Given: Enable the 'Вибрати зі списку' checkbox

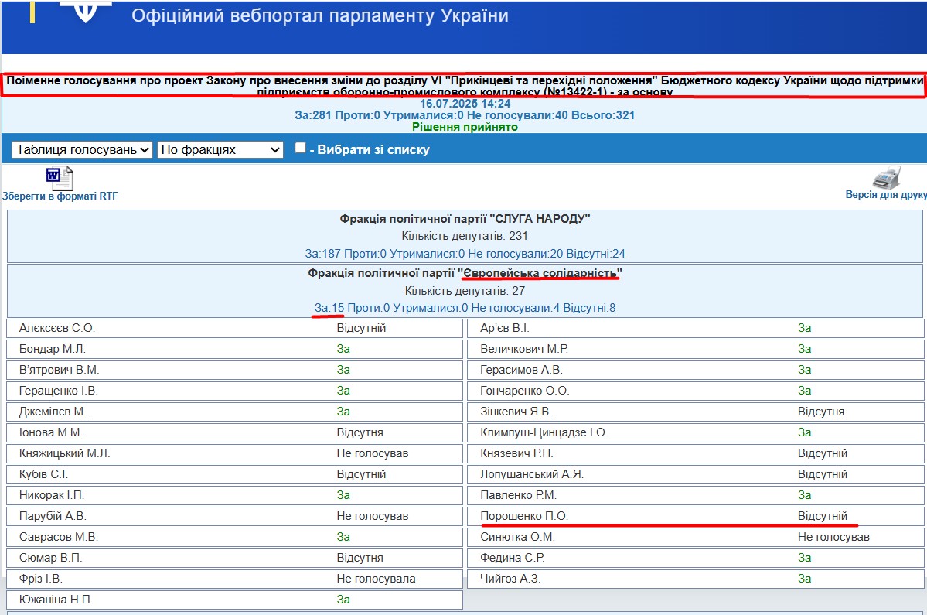Looking at the screenshot, I should click(x=300, y=148).
